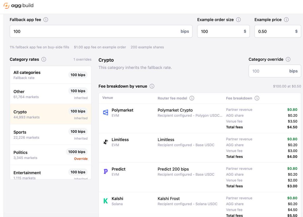The height and width of the screenshot is (217, 303).
Task: Click the info icon in Fee breakdown column header
Action: click(x=257, y=98)
